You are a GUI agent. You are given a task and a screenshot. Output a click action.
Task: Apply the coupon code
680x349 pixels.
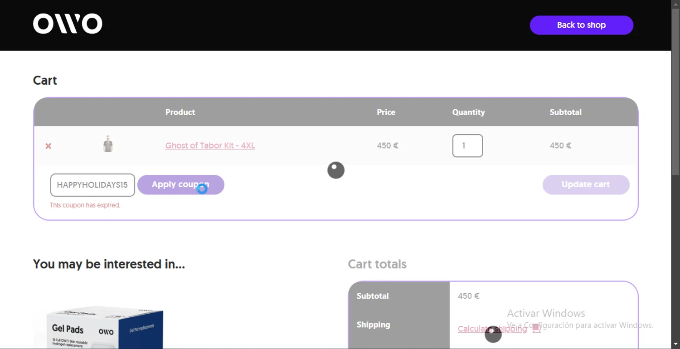(181, 184)
